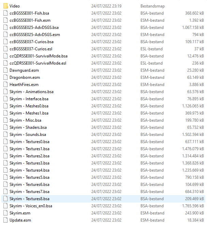Image resolution: width=207 pixels, height=226 pixels.
Task: Select file name Skyrim - Shaders.bsa
Action: tap(28, 127)
